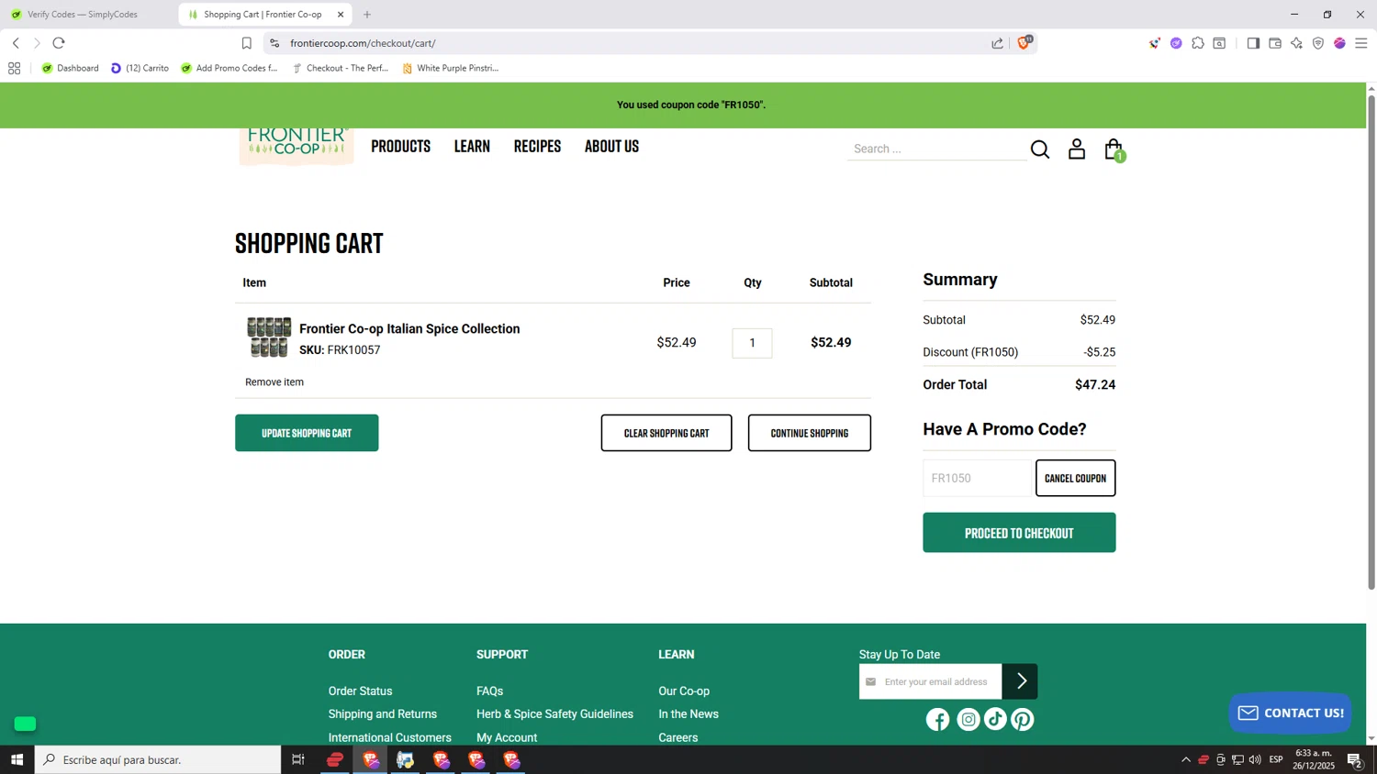Switch to Verify Codes SimplyCodes tab
Viewport: 1377px width, 774px height.
point(83,15)
